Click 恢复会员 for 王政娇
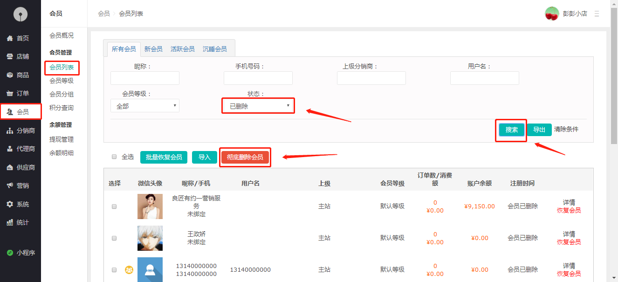 click(x=569, y=242)
